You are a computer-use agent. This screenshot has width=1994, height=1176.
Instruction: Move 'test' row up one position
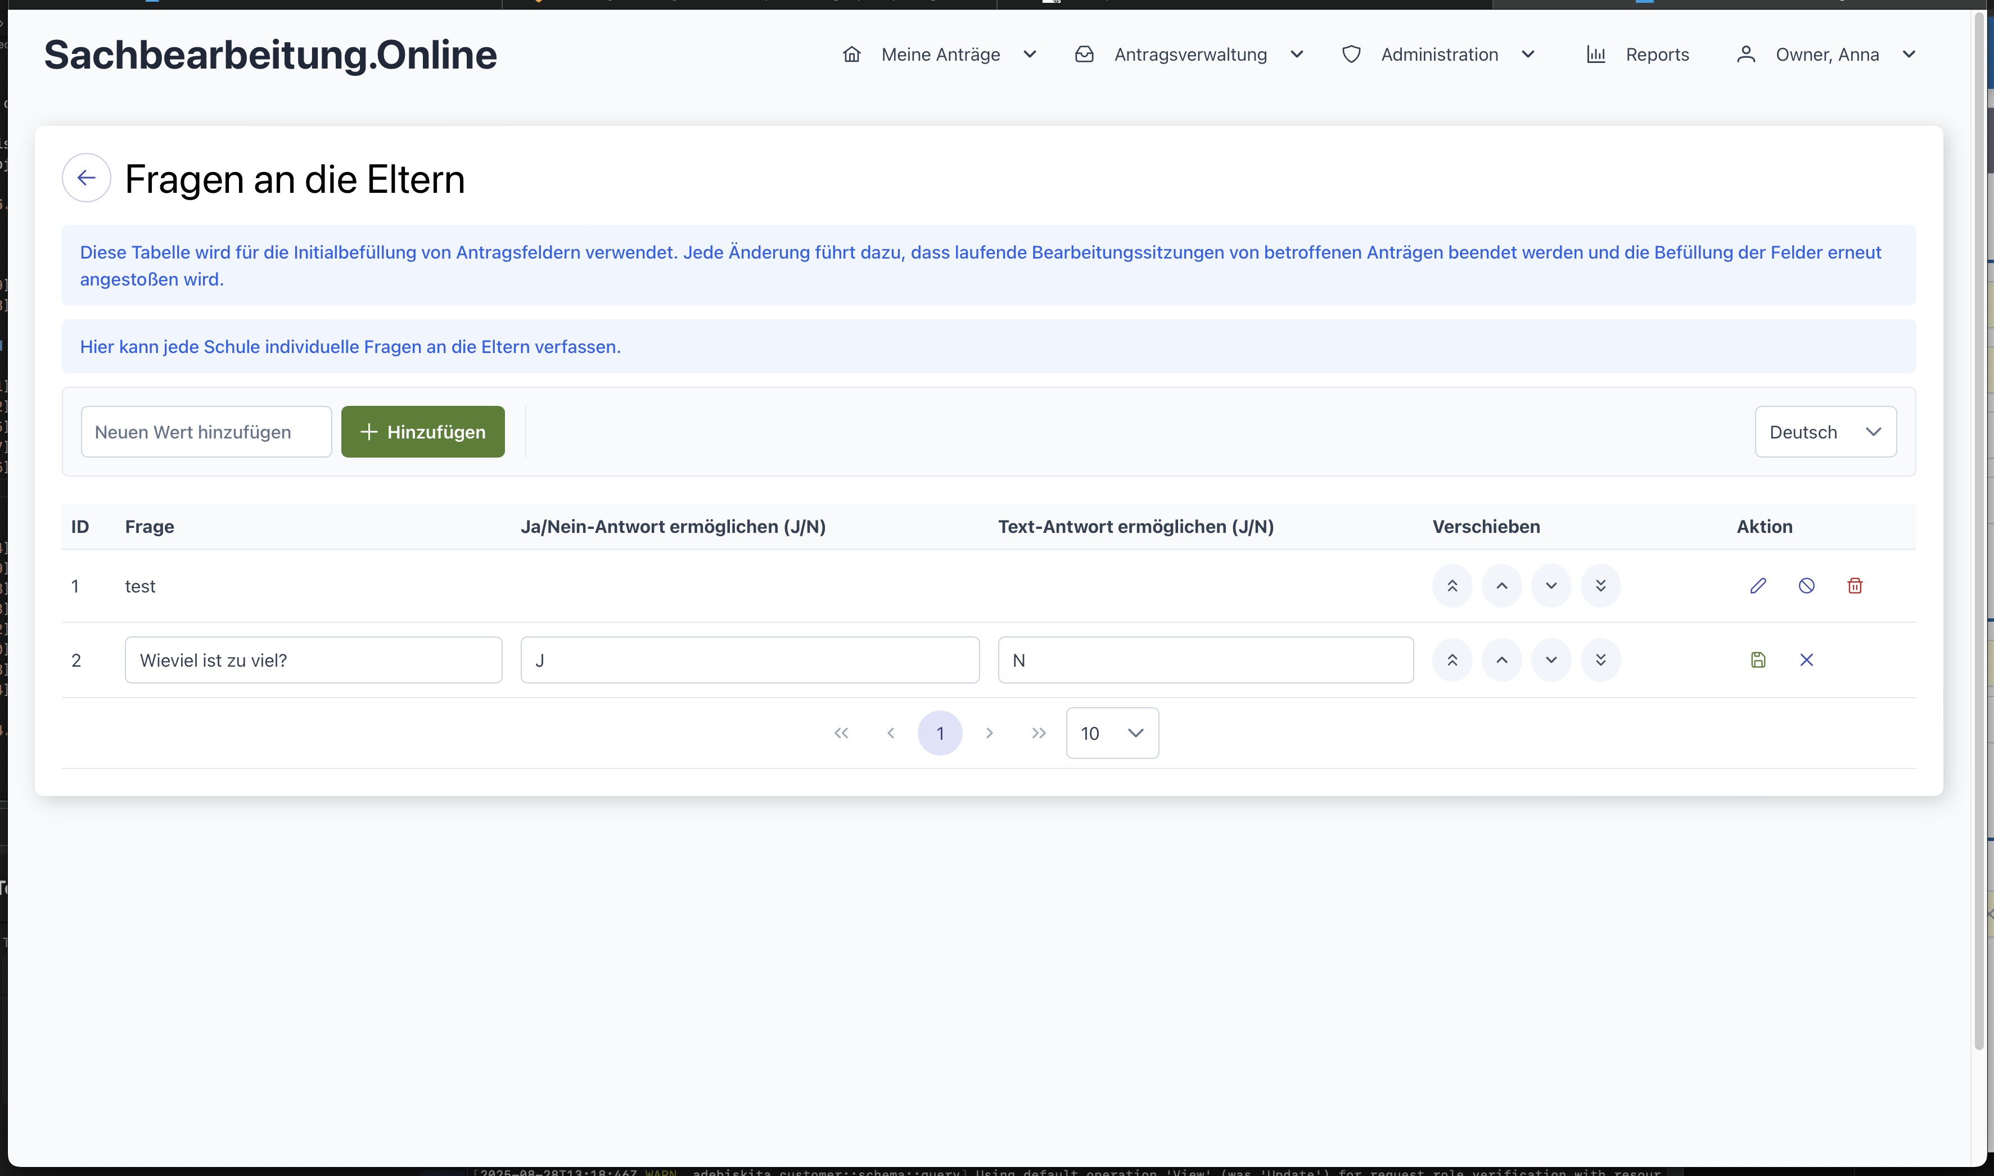click(x=1501, y=586)
